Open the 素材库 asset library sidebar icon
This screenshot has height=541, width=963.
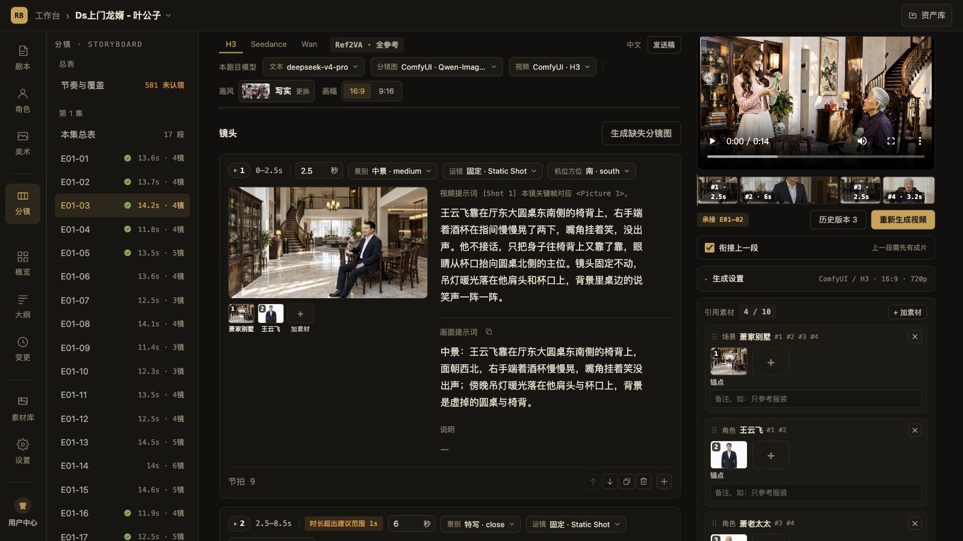pyautogui.click(x=23, y=408)
